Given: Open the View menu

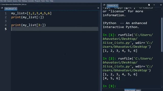Looking at the screenshot, I should pos(47,1).
